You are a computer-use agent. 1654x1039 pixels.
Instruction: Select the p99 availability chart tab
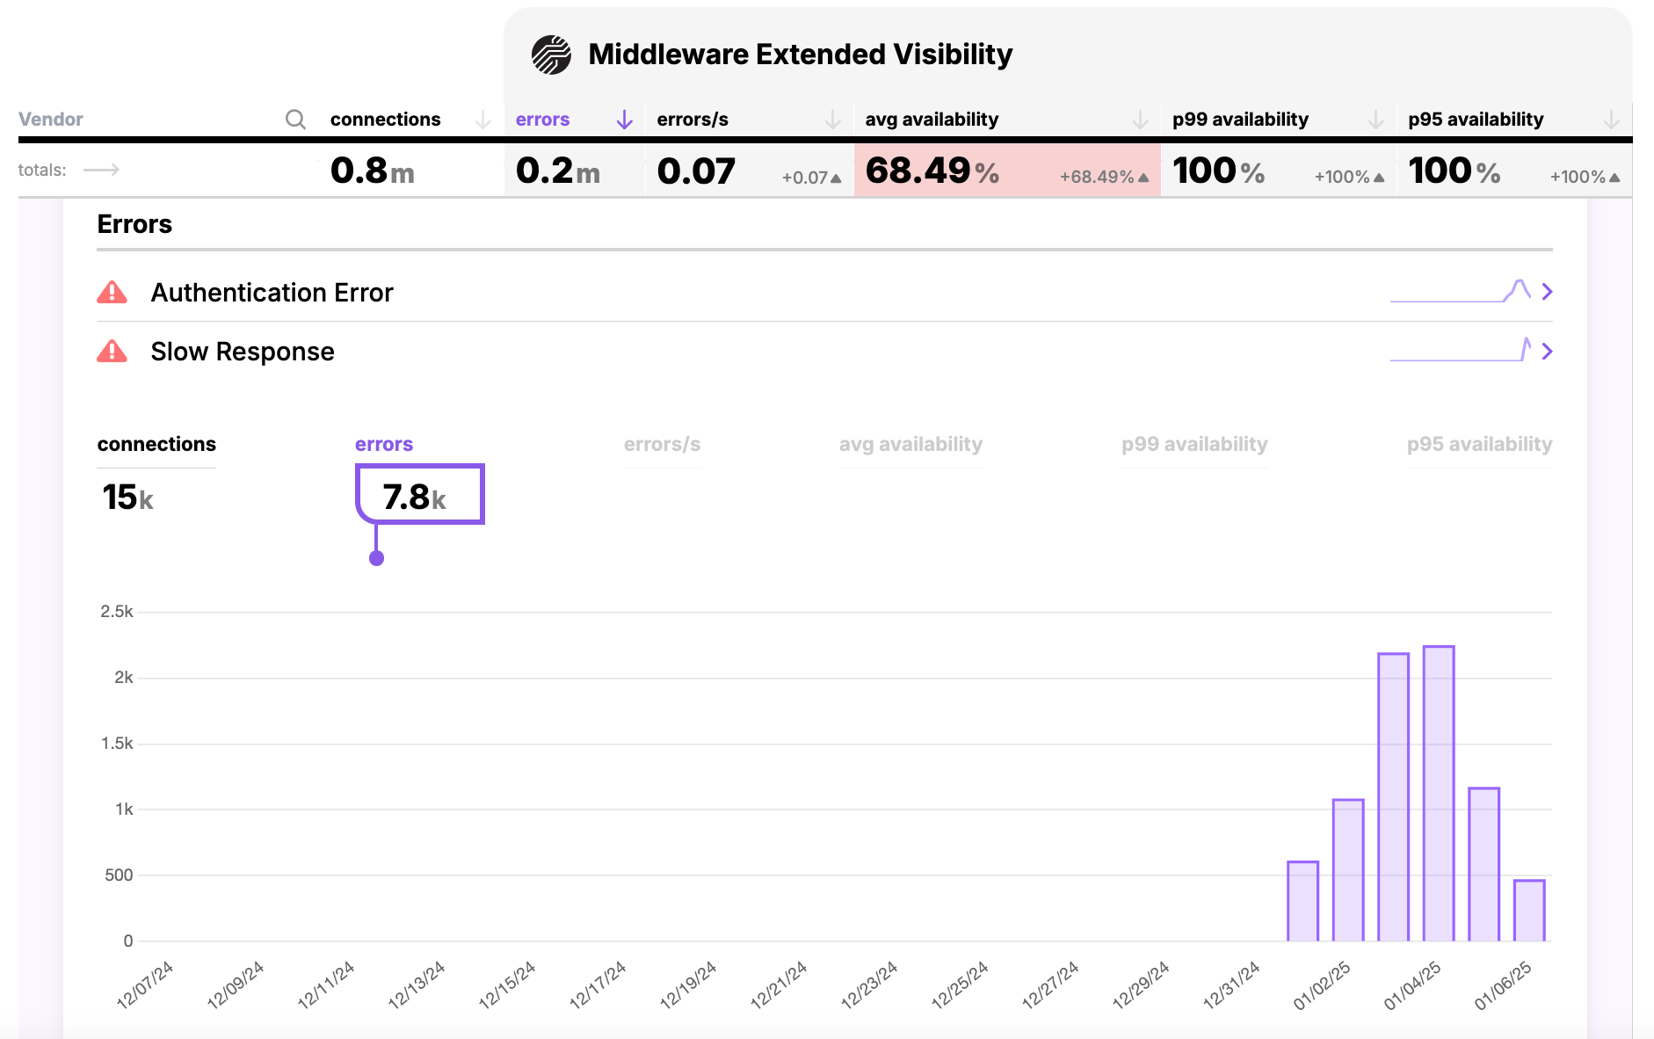coord(1194,445)
